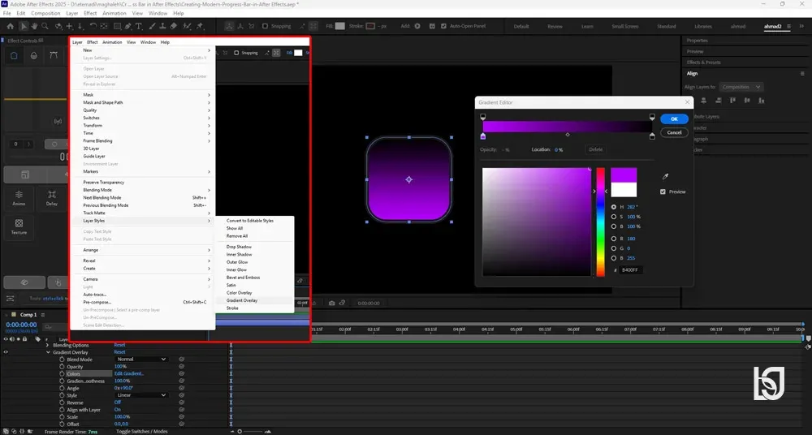The image size is (812, 435).
Task: Align layers to right edge icon
Action: pyautogui.click(x=718, y=101)
